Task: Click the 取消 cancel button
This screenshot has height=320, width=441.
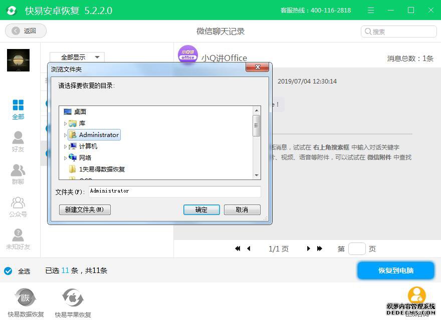Action: (x=242, y=209)
